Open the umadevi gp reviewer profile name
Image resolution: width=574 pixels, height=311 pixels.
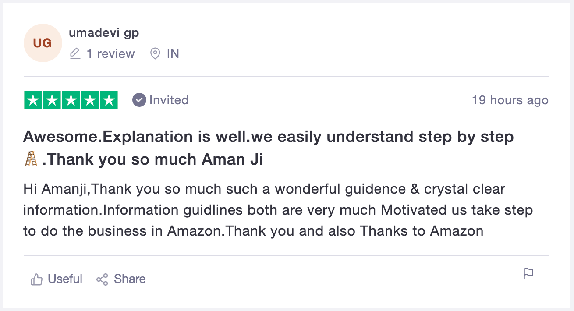pyautogui.click(x=104, y=33)
